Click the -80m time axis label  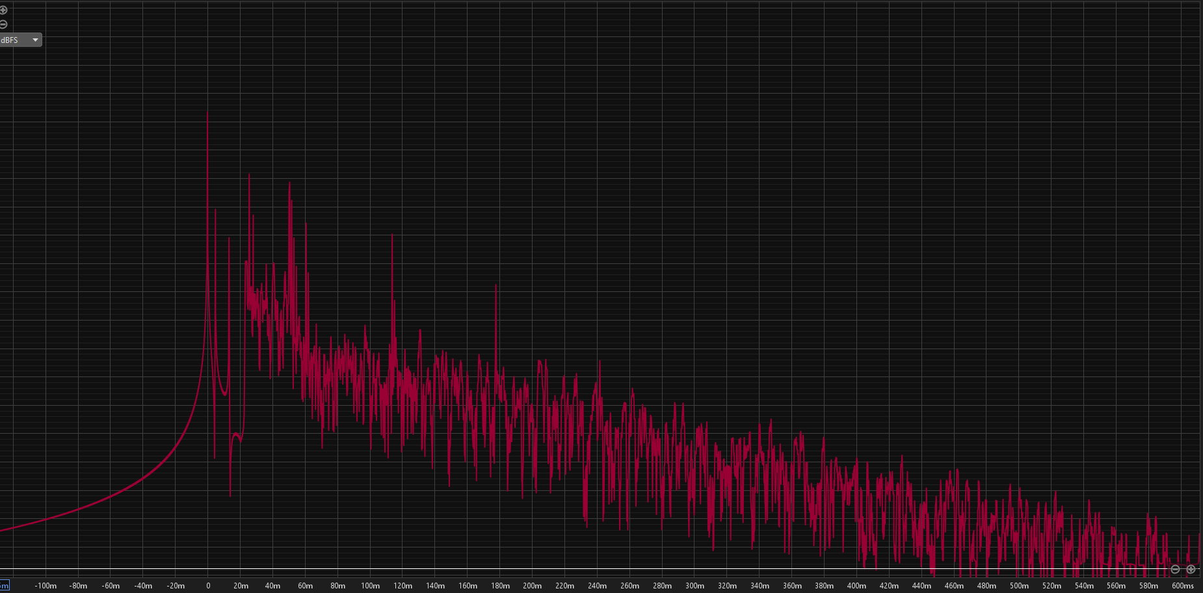point(78,586)
